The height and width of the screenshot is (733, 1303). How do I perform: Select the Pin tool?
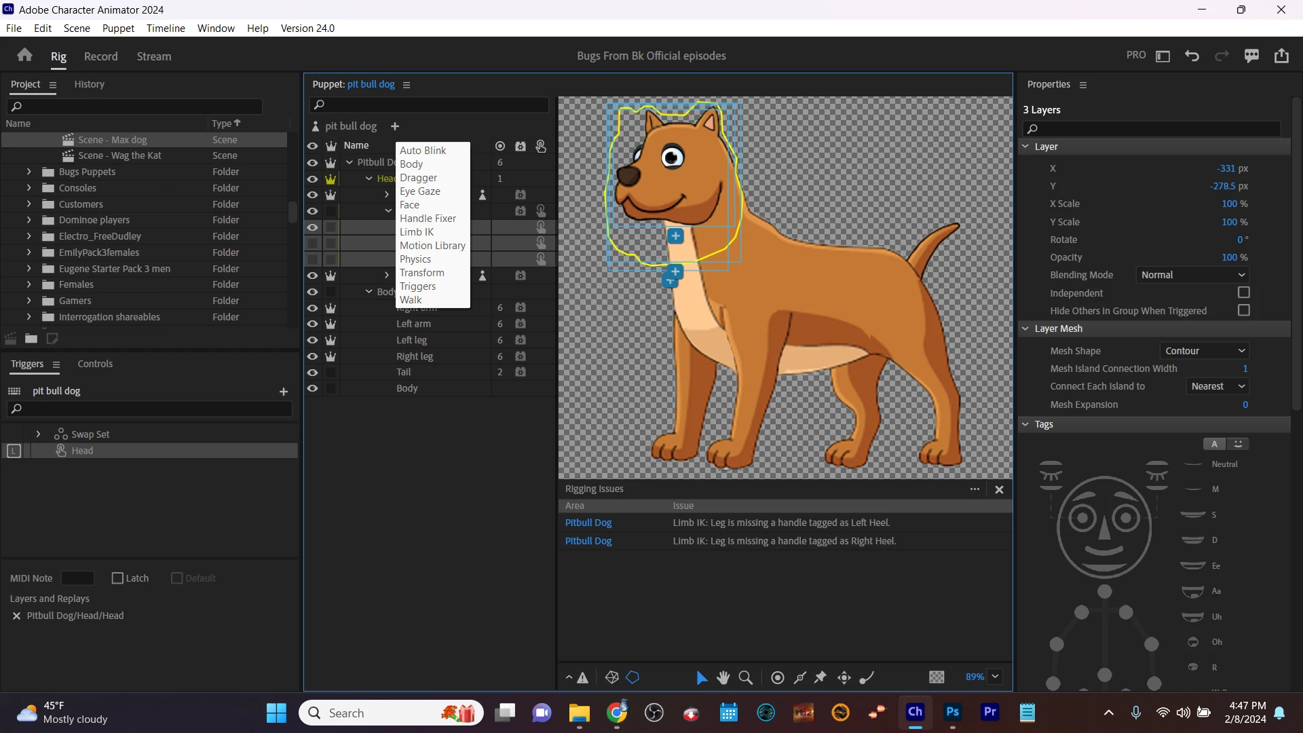tap(820, 677)
